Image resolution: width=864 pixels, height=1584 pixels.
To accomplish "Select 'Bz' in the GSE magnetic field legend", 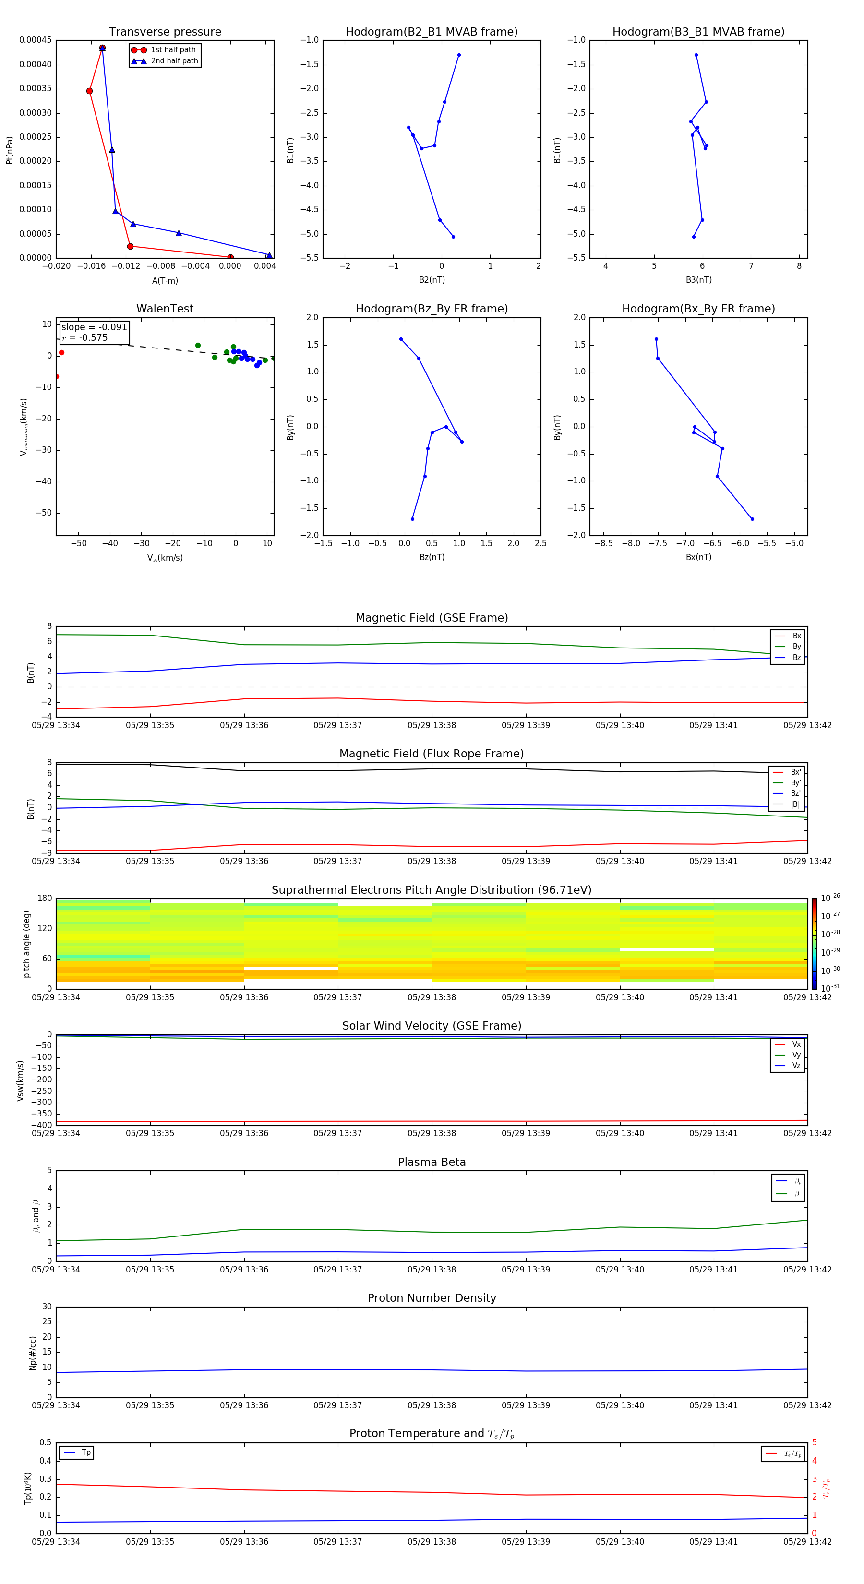I will point(788,657).
